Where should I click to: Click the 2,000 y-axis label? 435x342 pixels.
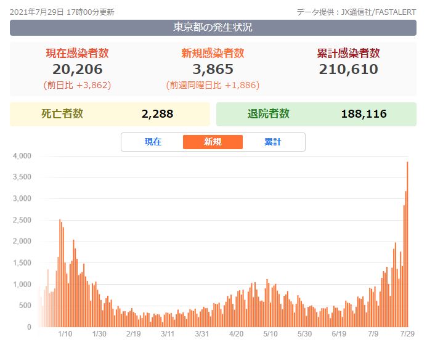tap(22, 242)
